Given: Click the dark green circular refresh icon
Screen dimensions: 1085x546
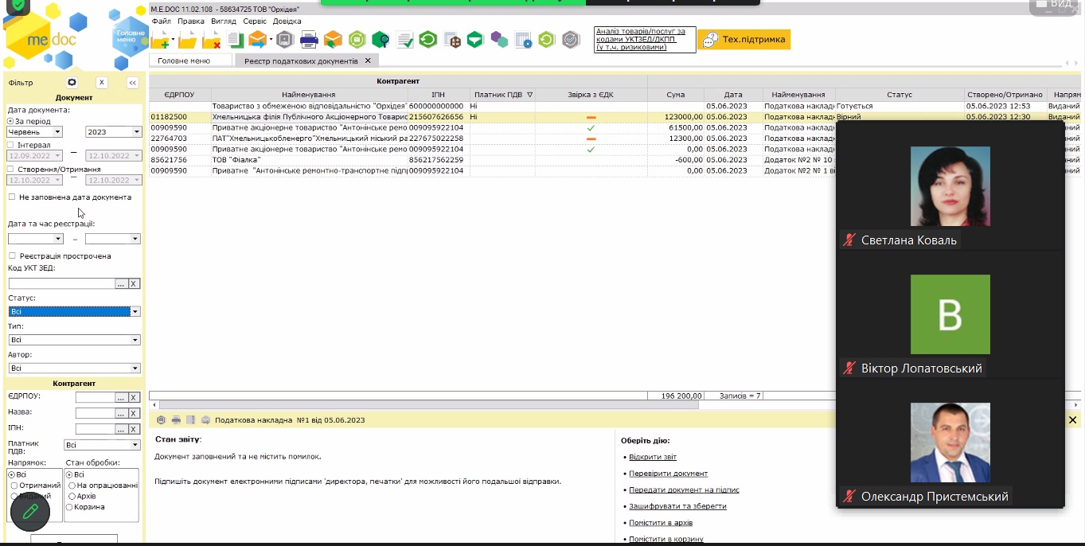Looking at the screenshot, I should (x=428, y=39).
